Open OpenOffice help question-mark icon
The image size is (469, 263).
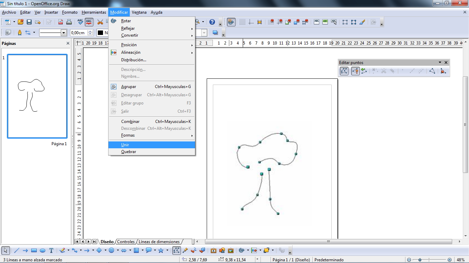pos(212,22)
